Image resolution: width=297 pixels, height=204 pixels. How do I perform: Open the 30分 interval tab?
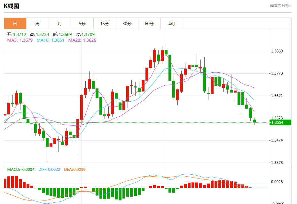click(127, 23)
